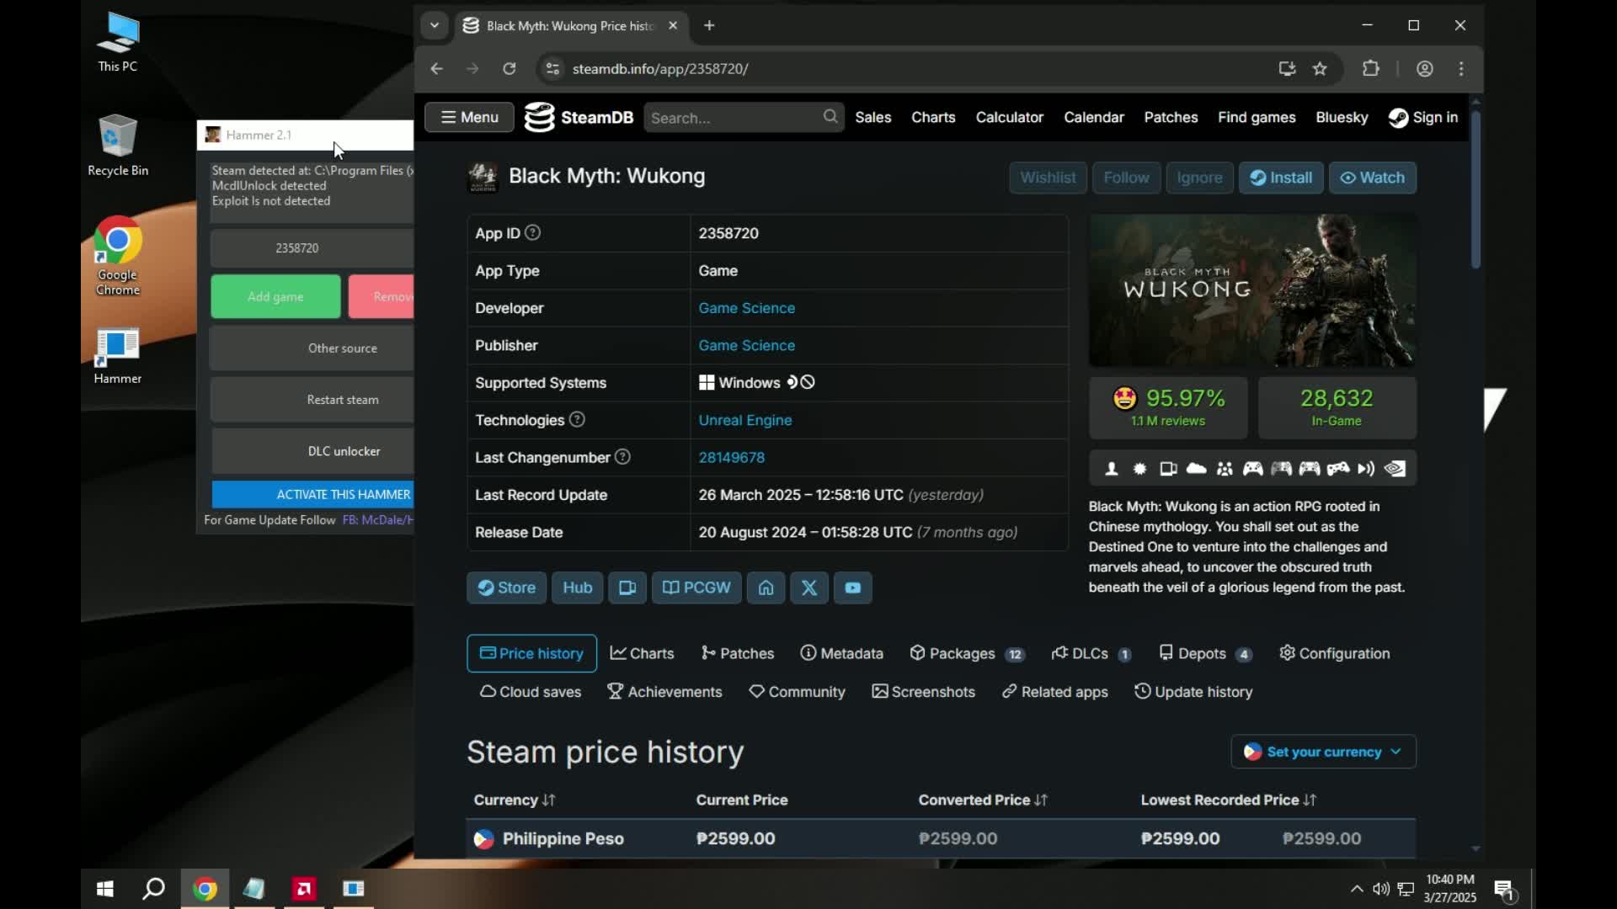The height and width of the screenshot is (909, 1617).
Task: Open the SteamDB Menu expander
Action: point(469,117)
